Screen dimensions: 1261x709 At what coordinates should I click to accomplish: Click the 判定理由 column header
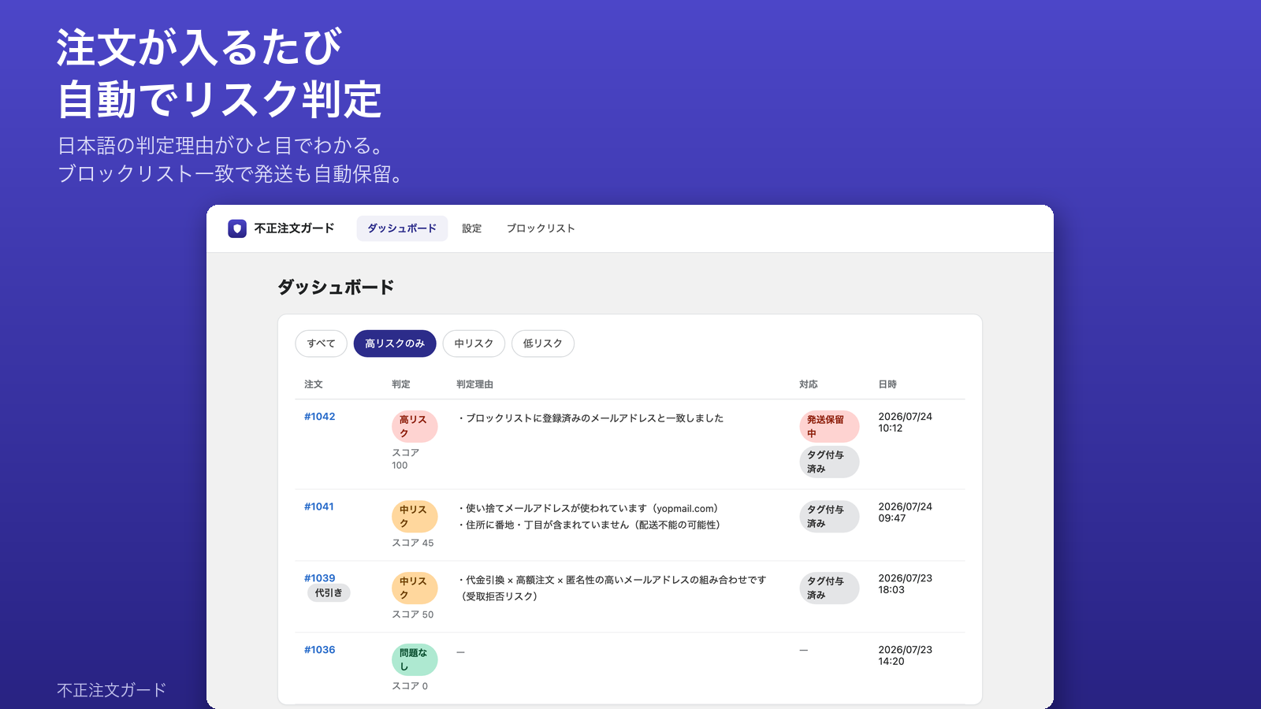coord(474,384)
